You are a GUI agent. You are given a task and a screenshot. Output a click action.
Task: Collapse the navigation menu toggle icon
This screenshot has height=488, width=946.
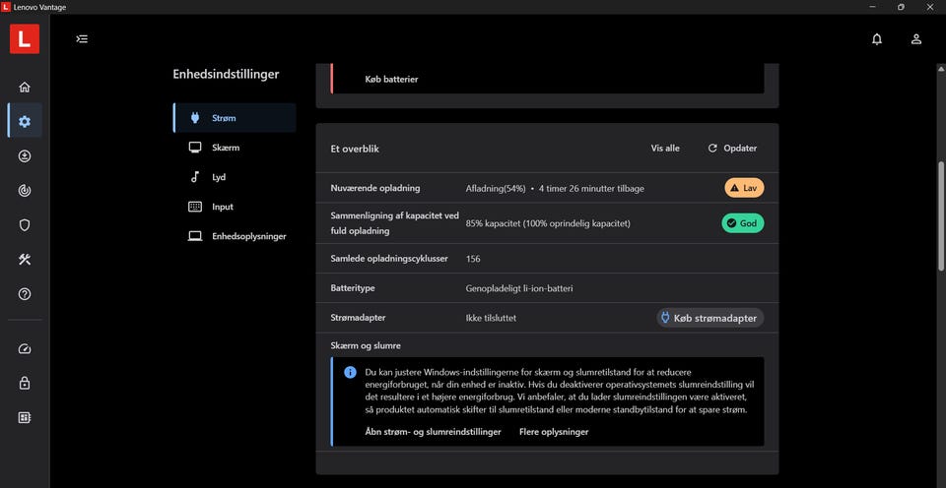click(82, 39)
